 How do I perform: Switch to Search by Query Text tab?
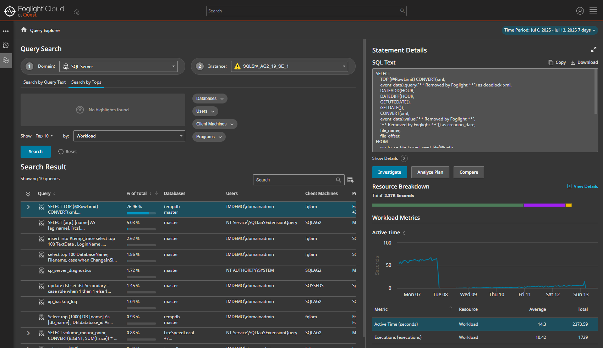click(x=44, y=82)
